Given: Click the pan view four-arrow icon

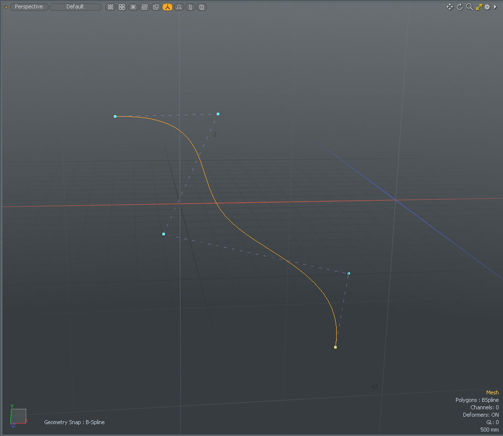Looking at the screenshot, I should click(x=450, y=7).
